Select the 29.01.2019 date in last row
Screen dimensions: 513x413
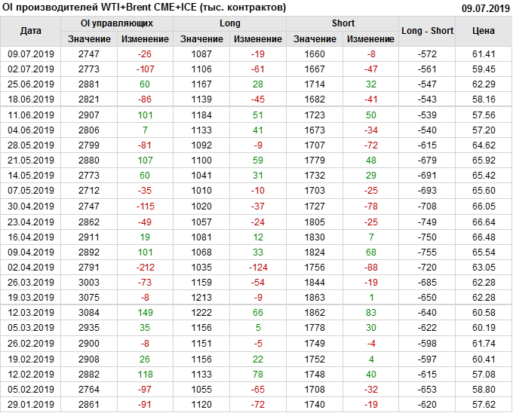(x=31, y=404)
